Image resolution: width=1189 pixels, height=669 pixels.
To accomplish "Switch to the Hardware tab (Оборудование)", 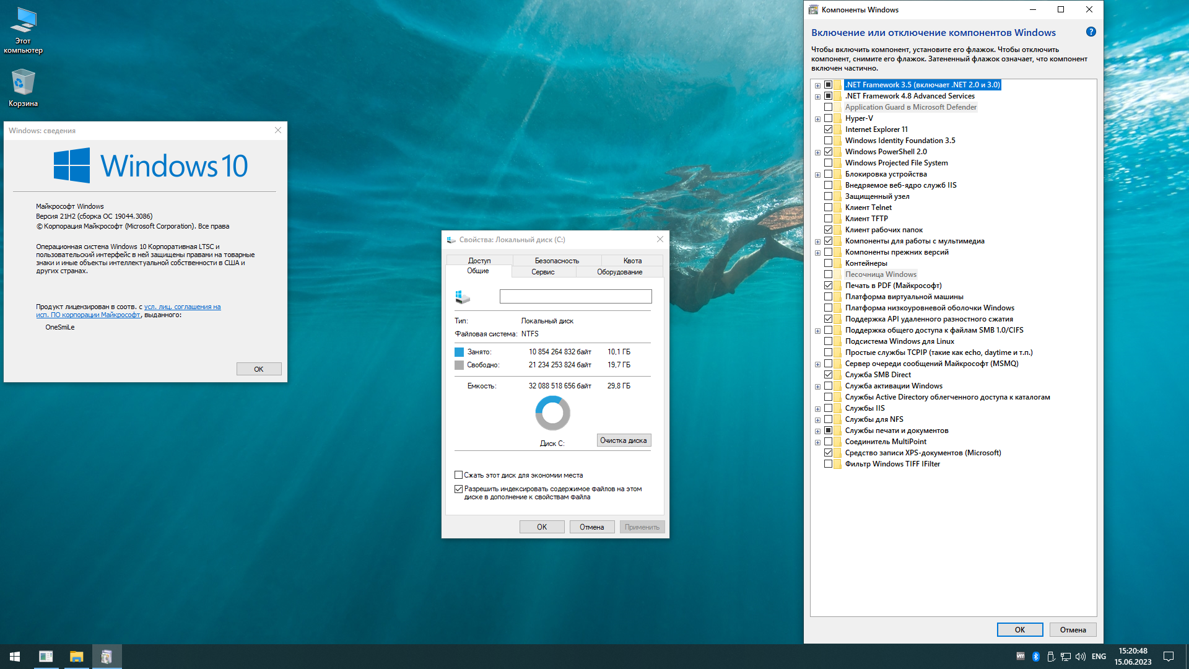I will point(619,272).
